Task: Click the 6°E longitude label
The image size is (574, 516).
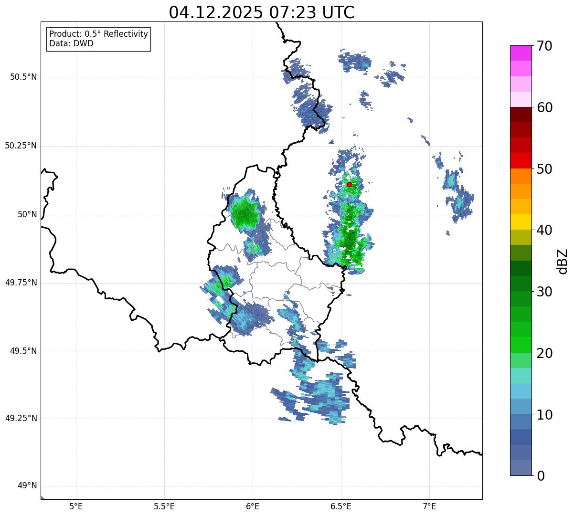Action: [253, 506]
